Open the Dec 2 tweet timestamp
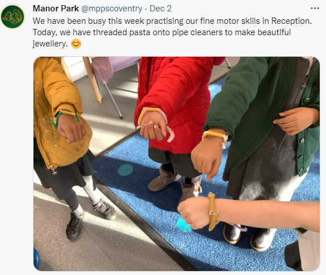 click(161, 9)
